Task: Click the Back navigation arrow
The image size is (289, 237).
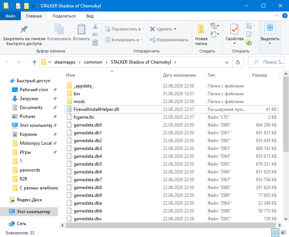Action: coord(7,62)
